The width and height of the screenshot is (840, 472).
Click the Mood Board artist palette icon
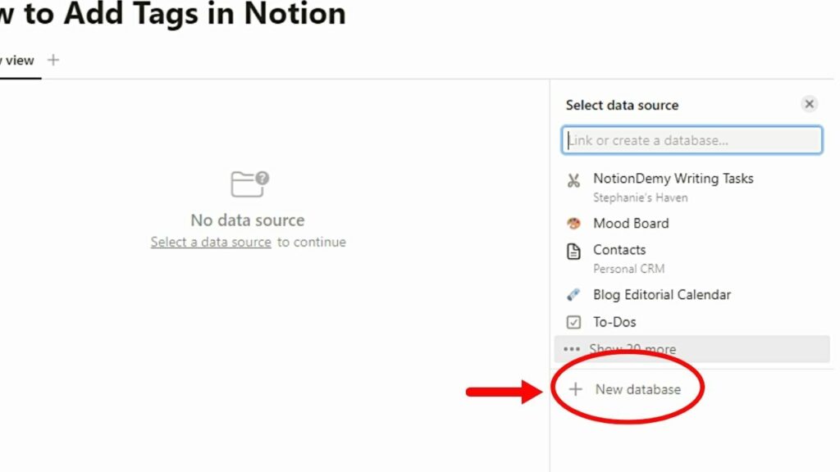pos(573,223)
